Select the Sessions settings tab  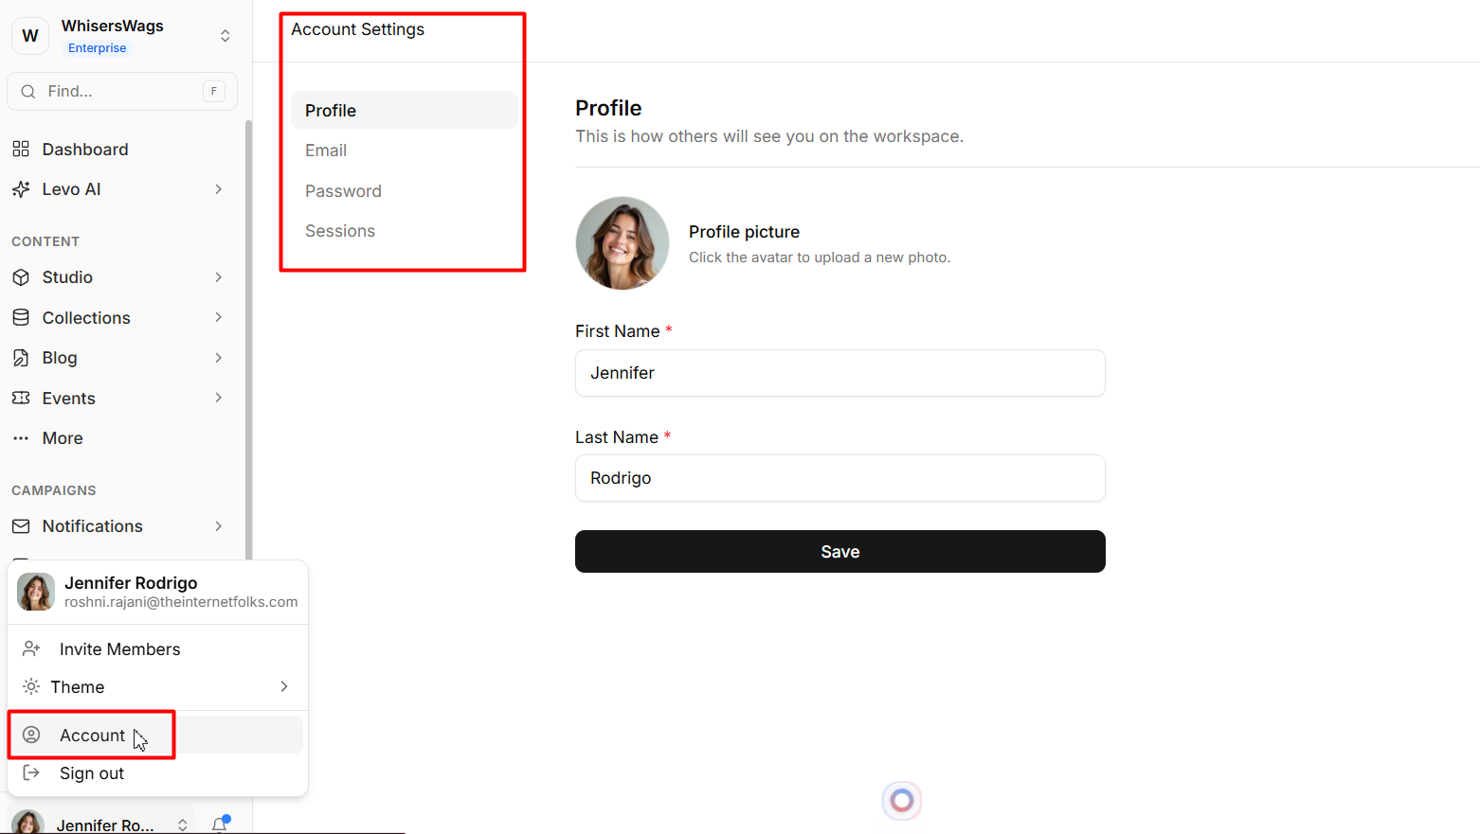(x=340, y=231)
